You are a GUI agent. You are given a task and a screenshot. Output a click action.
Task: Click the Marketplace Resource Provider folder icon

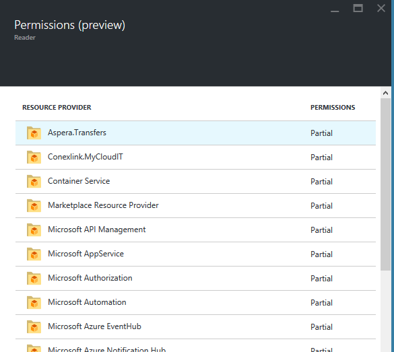(x=34, y=206)
